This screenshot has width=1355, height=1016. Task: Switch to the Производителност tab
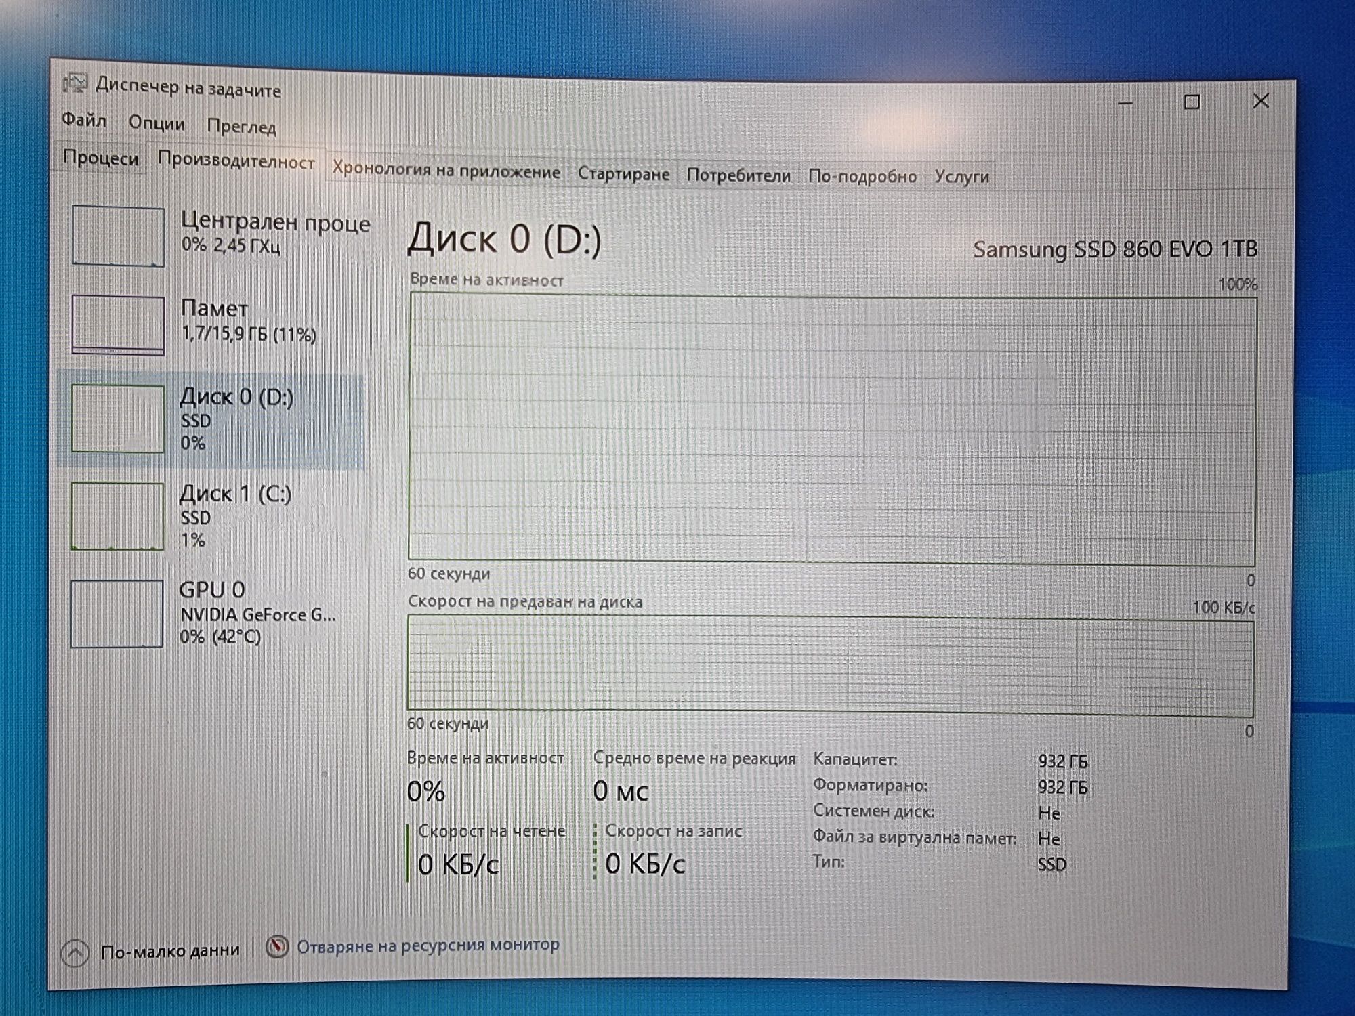pyautogui.click(x=236, y=161)
